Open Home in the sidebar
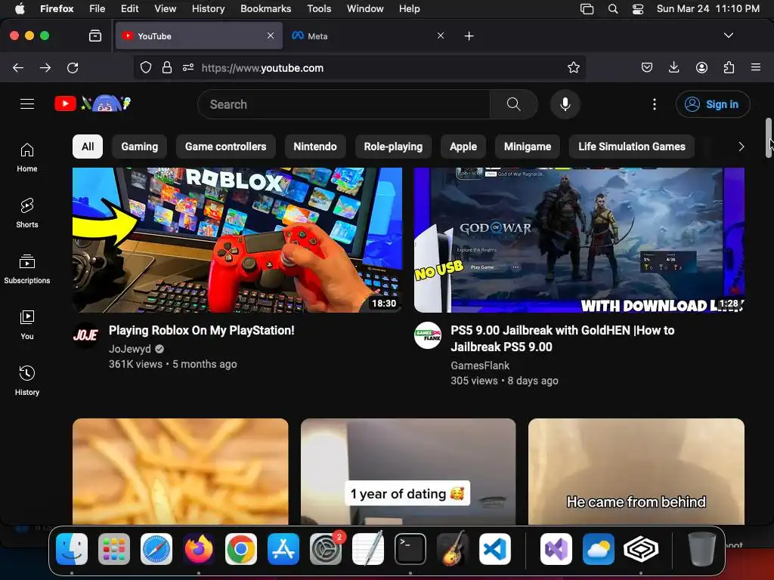 point(27,158)
